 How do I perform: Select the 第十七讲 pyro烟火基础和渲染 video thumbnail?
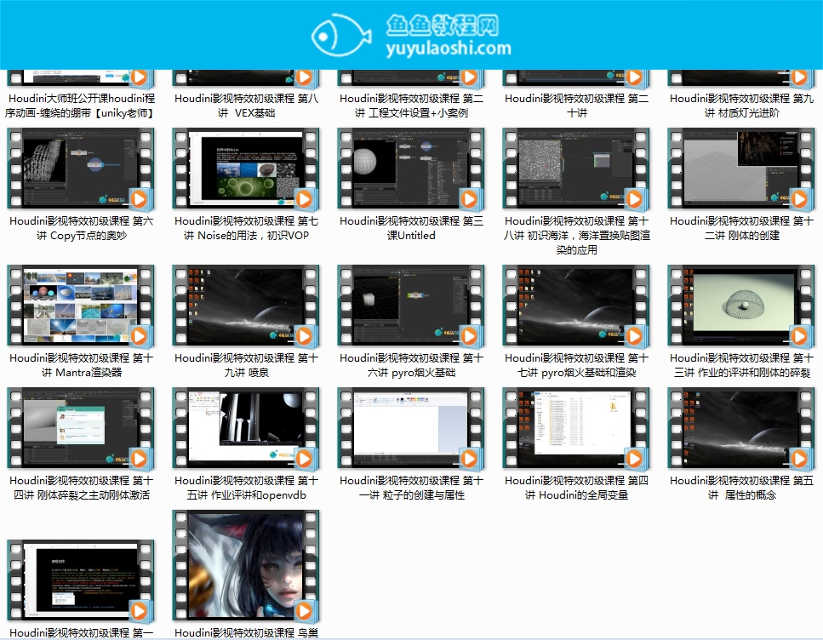[576, 306]
